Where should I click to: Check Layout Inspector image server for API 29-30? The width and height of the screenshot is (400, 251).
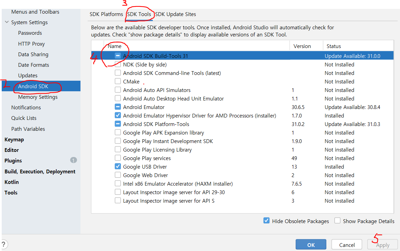[118, 192]
